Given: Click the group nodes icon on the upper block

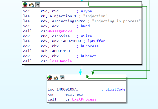Looking at the screenshot, I should pyautogui.click(x=37, y=4).
